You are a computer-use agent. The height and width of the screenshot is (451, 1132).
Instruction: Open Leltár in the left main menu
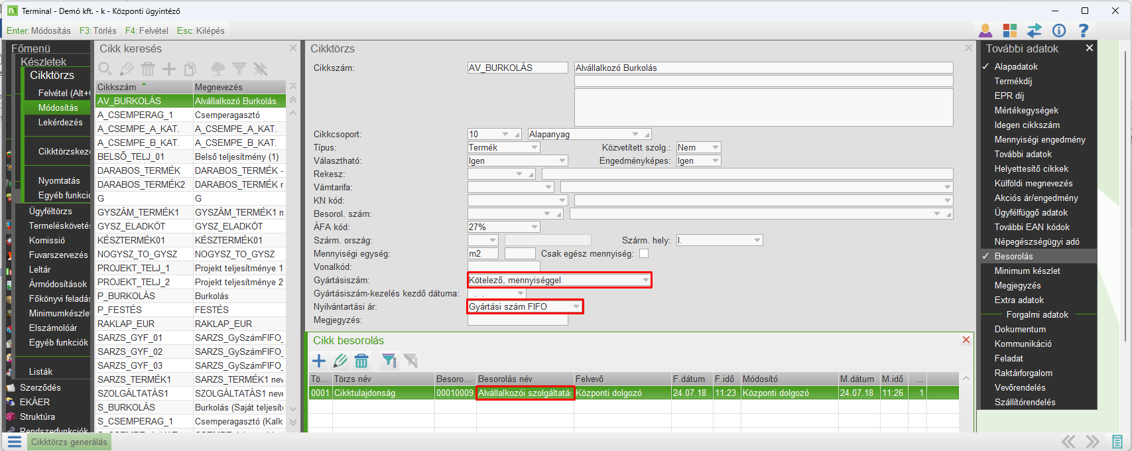point(39,269)
